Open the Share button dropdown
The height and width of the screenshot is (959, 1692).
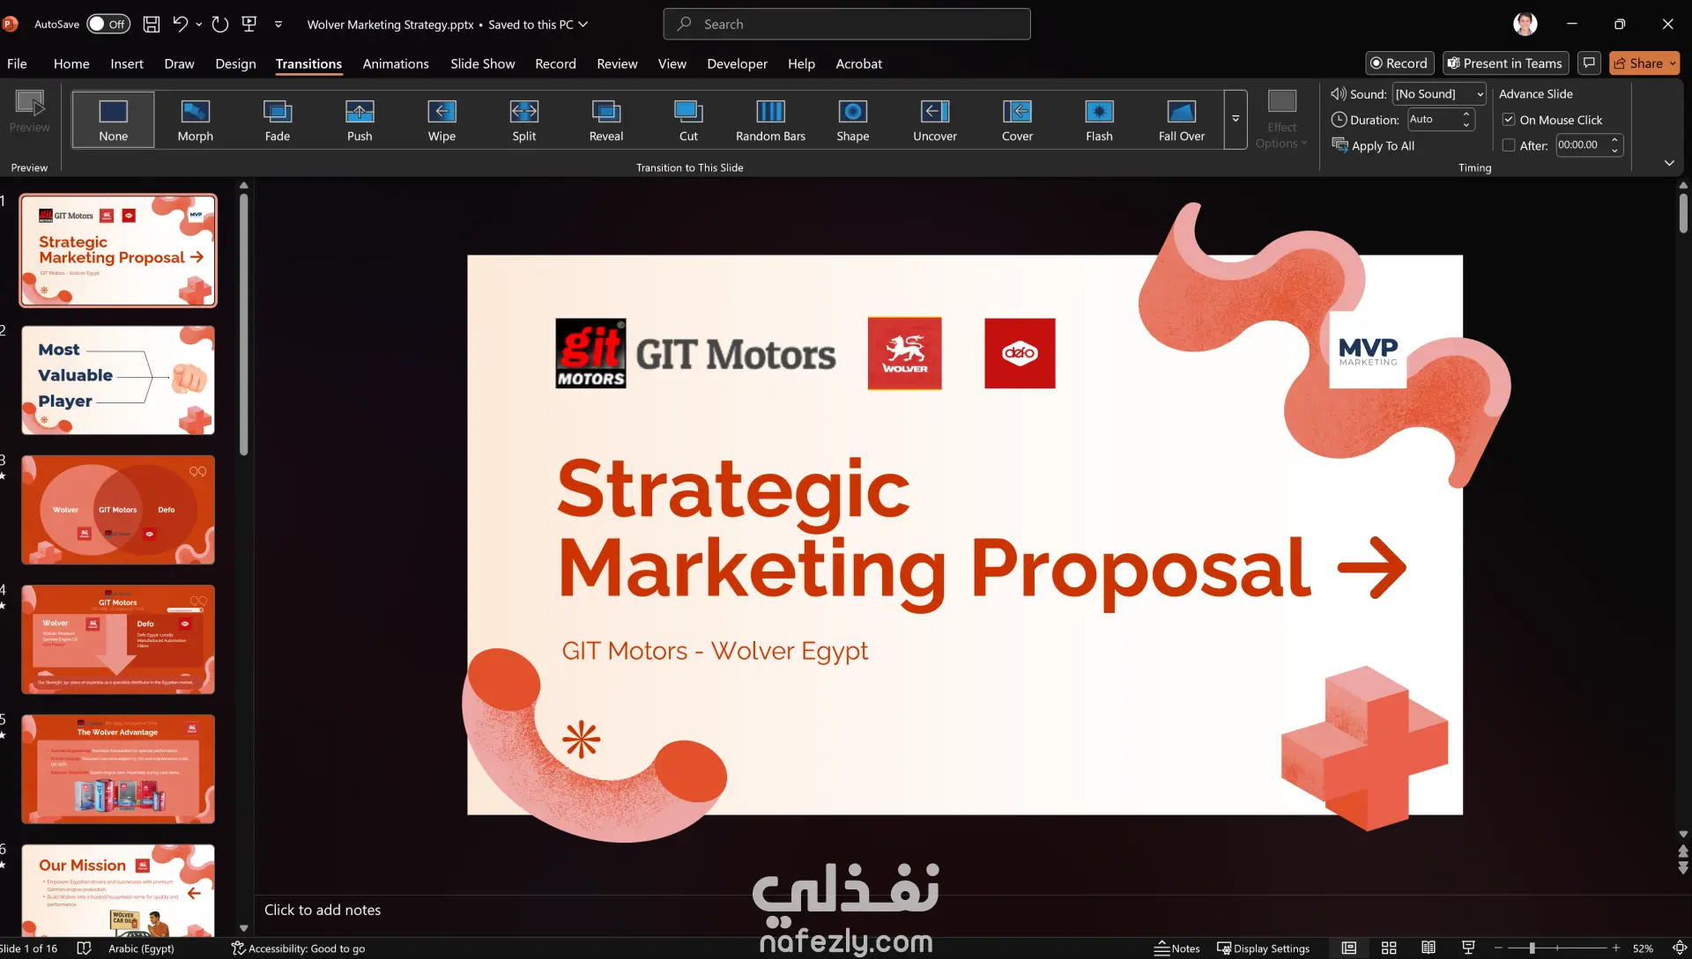1673,63
